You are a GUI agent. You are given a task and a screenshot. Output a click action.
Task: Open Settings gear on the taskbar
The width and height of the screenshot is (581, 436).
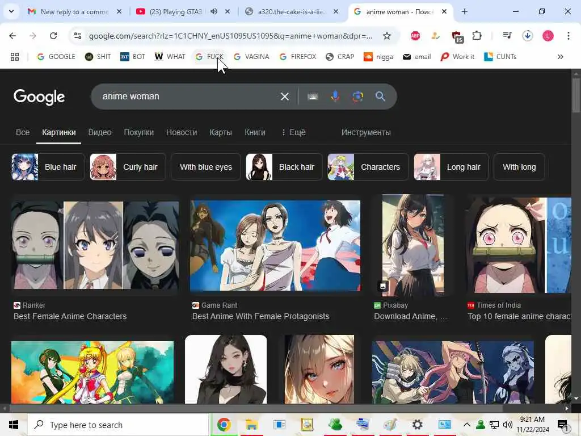pos(417,425)
